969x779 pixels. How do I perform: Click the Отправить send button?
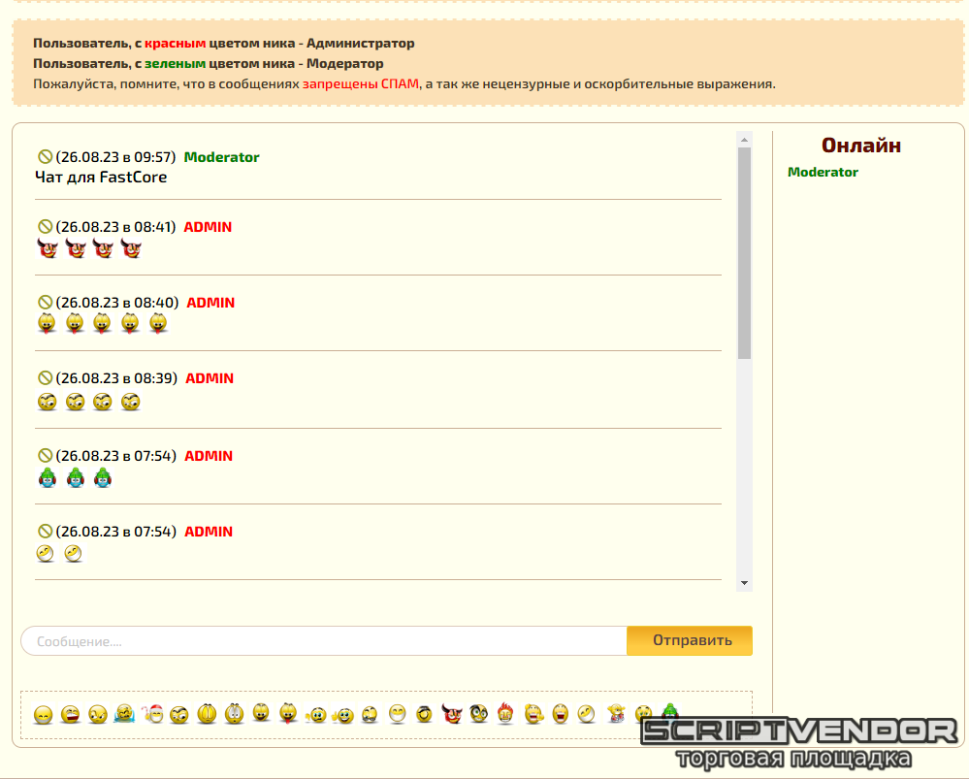pyautogui.click(x=689, y=640)
